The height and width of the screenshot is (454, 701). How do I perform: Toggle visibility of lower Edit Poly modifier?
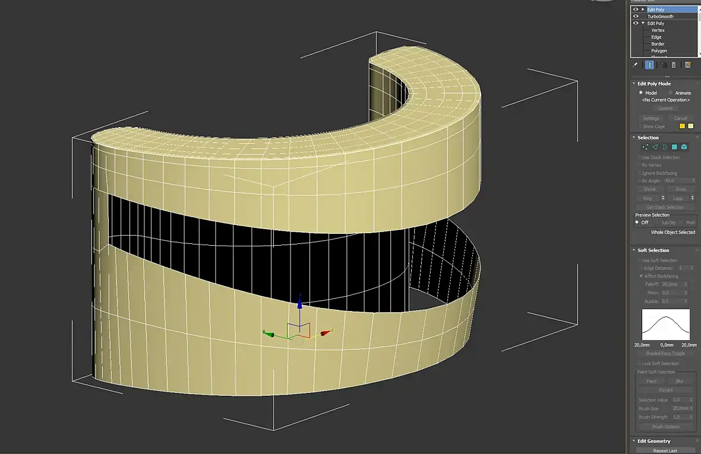point(636,23)
